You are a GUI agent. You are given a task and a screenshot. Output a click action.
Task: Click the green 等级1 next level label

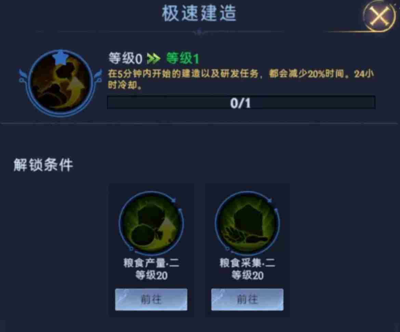[183, 58]
